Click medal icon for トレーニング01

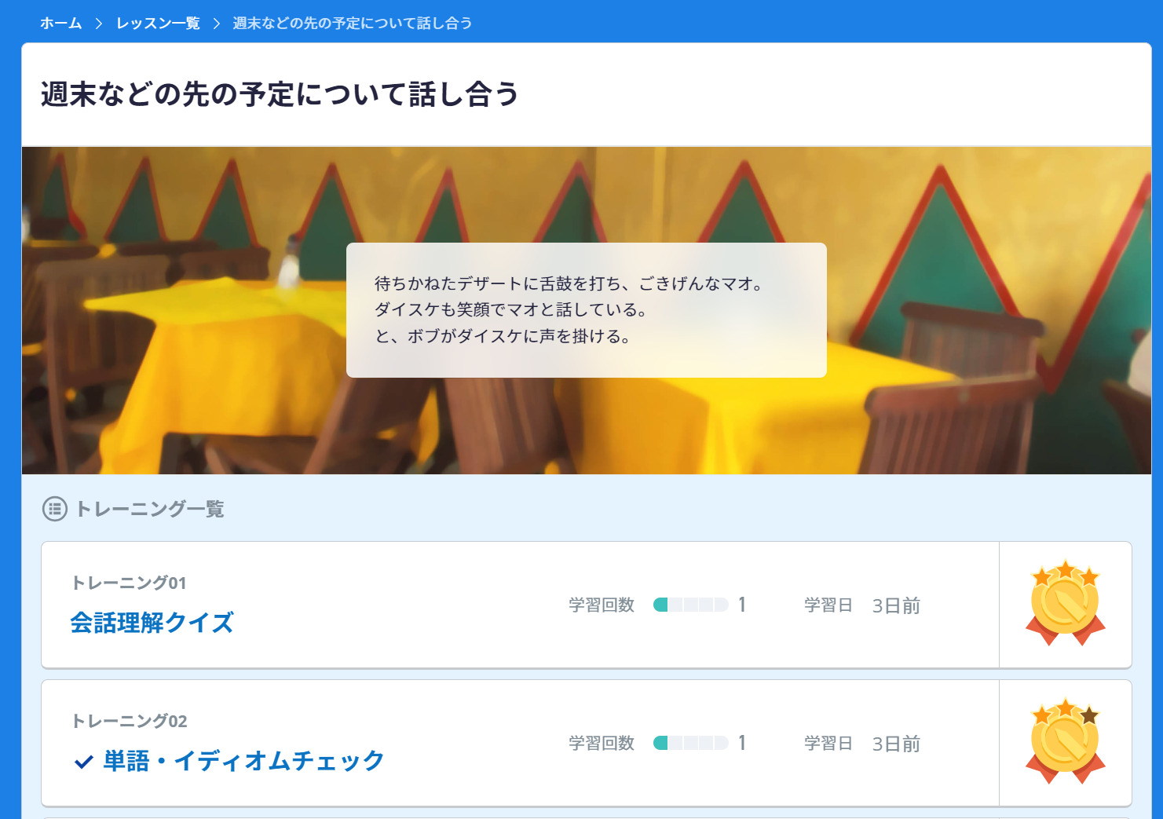click(1066, 603)
